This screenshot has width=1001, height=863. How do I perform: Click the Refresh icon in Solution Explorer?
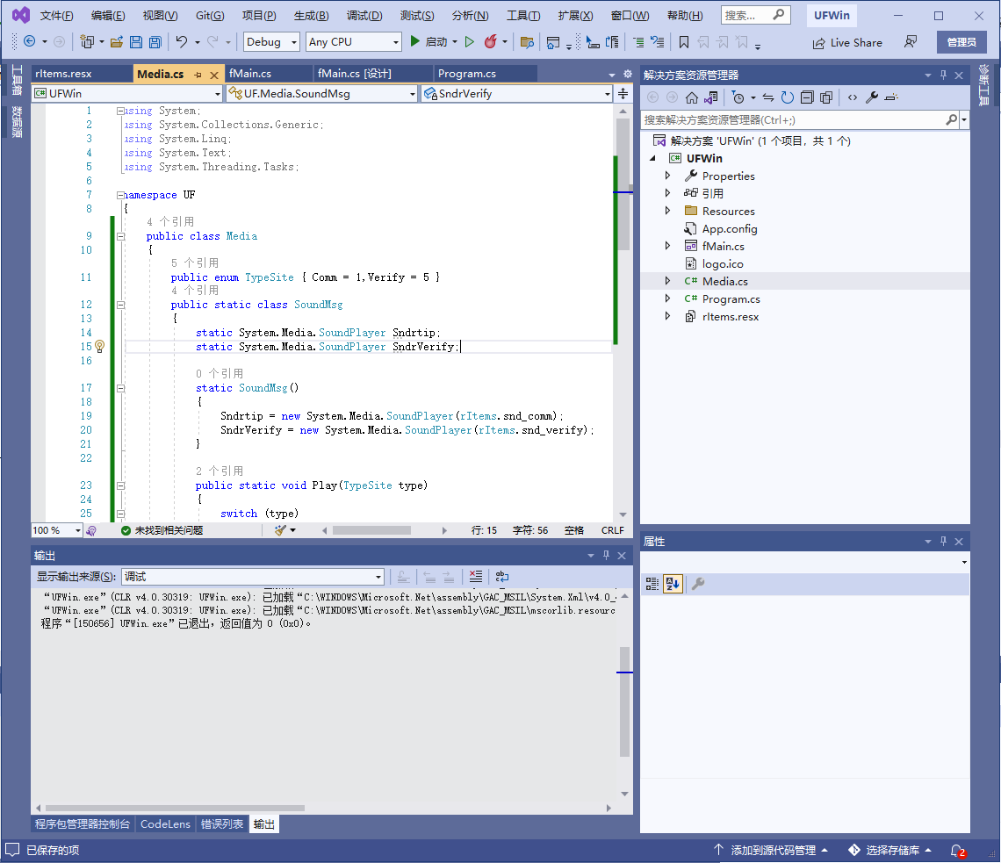click(788, 97)
